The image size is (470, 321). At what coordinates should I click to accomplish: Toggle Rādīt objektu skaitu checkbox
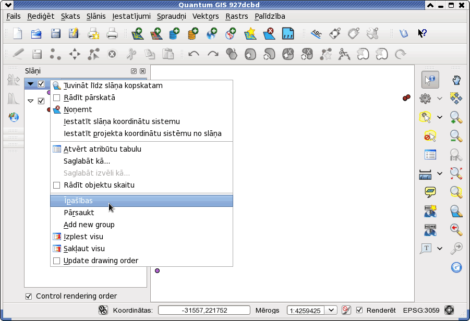click(x=57, y=186)
